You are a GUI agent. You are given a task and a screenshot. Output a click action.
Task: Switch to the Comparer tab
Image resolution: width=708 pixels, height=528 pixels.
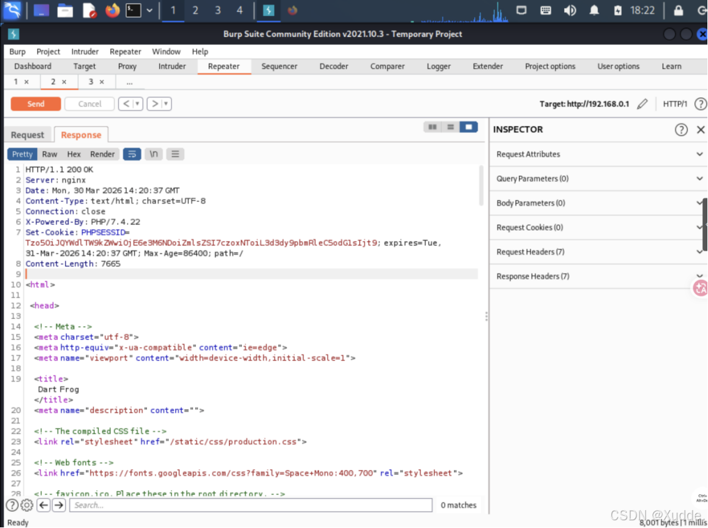click(x=387, y=66)
